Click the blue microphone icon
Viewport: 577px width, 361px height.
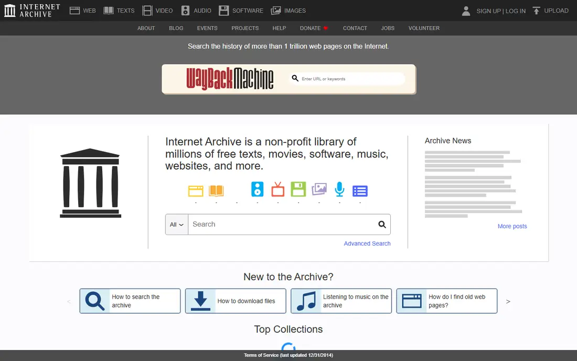coord(340,189)
